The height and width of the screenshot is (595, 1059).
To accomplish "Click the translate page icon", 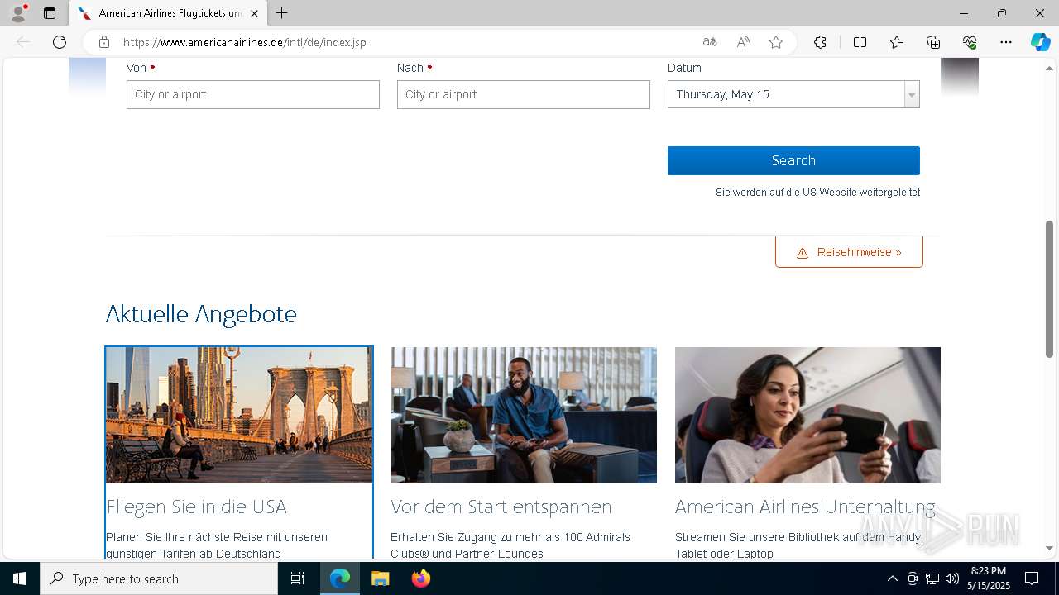I will (710, 42).
